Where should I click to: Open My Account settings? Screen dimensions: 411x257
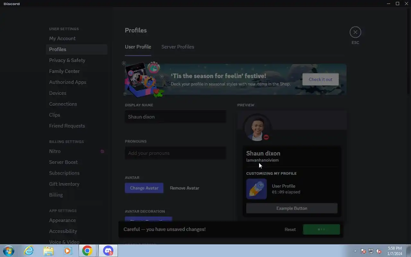click(76, 38)
